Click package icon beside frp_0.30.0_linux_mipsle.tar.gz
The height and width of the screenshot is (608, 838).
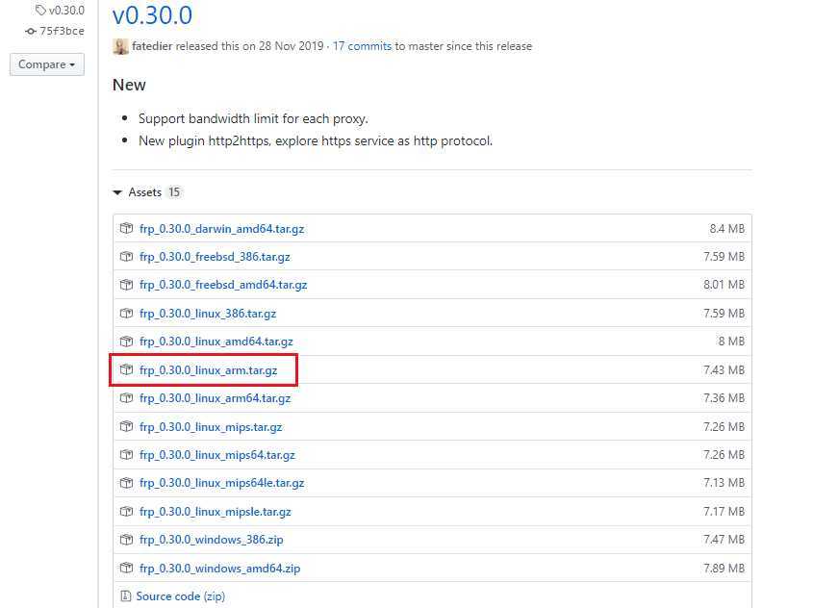pos(126,511)
